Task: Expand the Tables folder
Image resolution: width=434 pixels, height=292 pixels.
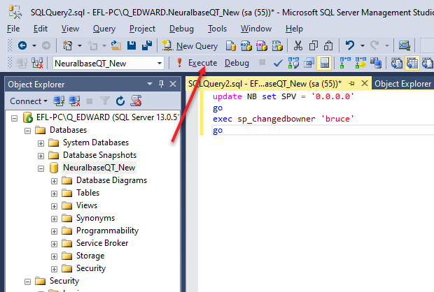Action: (55, 194)
